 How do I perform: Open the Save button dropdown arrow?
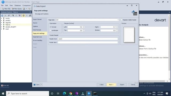(41, 85)
